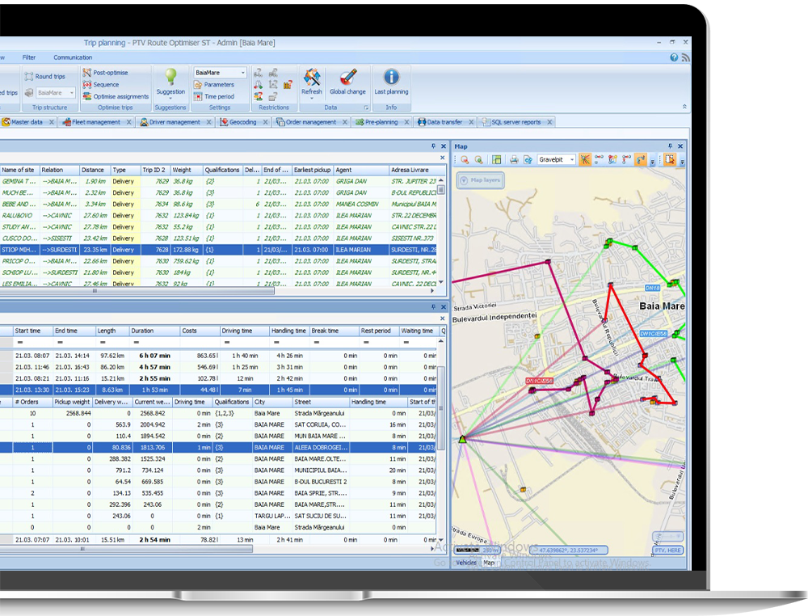Open the Data group dialog launcher
808x616 pixels.
pos(366,108)
